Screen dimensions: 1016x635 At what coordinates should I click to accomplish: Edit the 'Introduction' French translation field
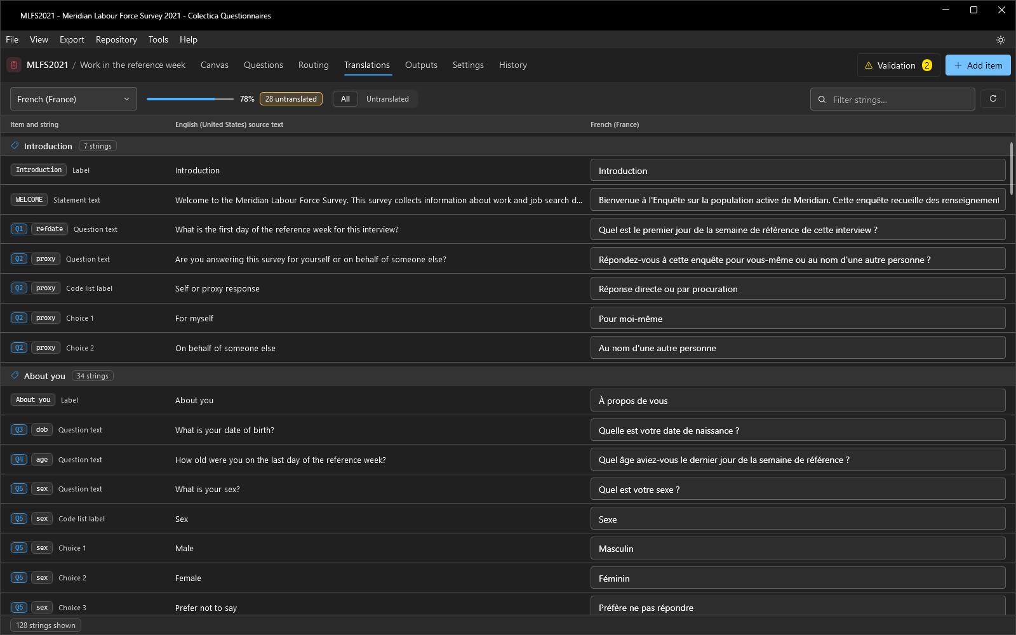point(798,170)
